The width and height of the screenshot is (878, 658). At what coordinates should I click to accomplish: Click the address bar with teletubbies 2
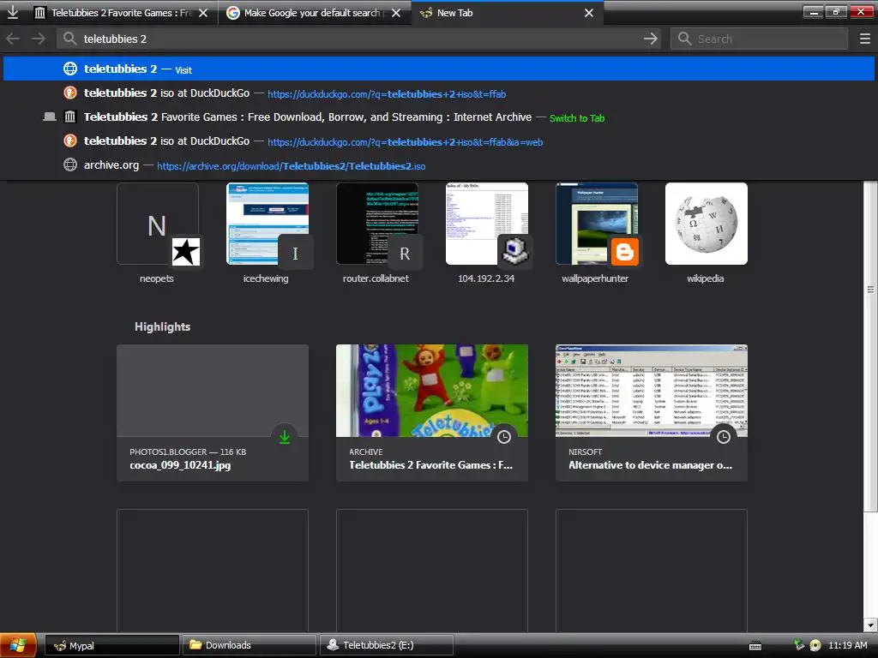[x=358, y=39]
